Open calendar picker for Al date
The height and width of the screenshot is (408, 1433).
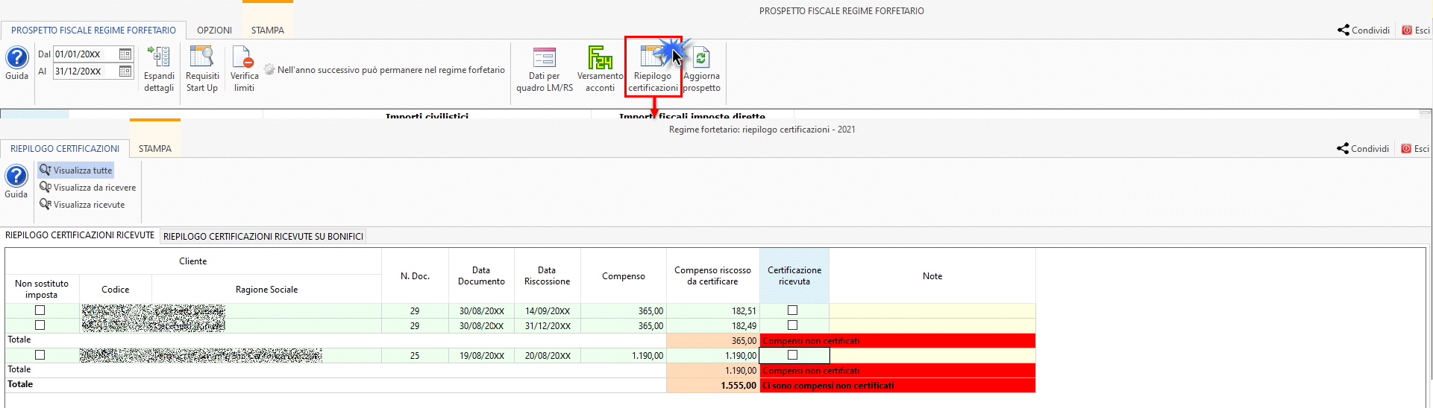point(125,71)
